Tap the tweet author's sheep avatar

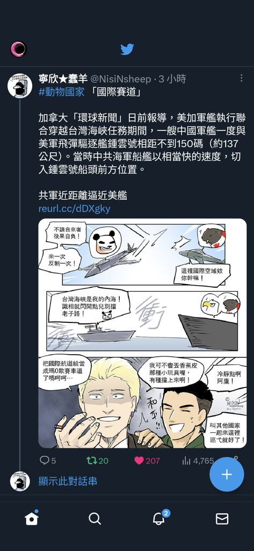click(20, 86)
